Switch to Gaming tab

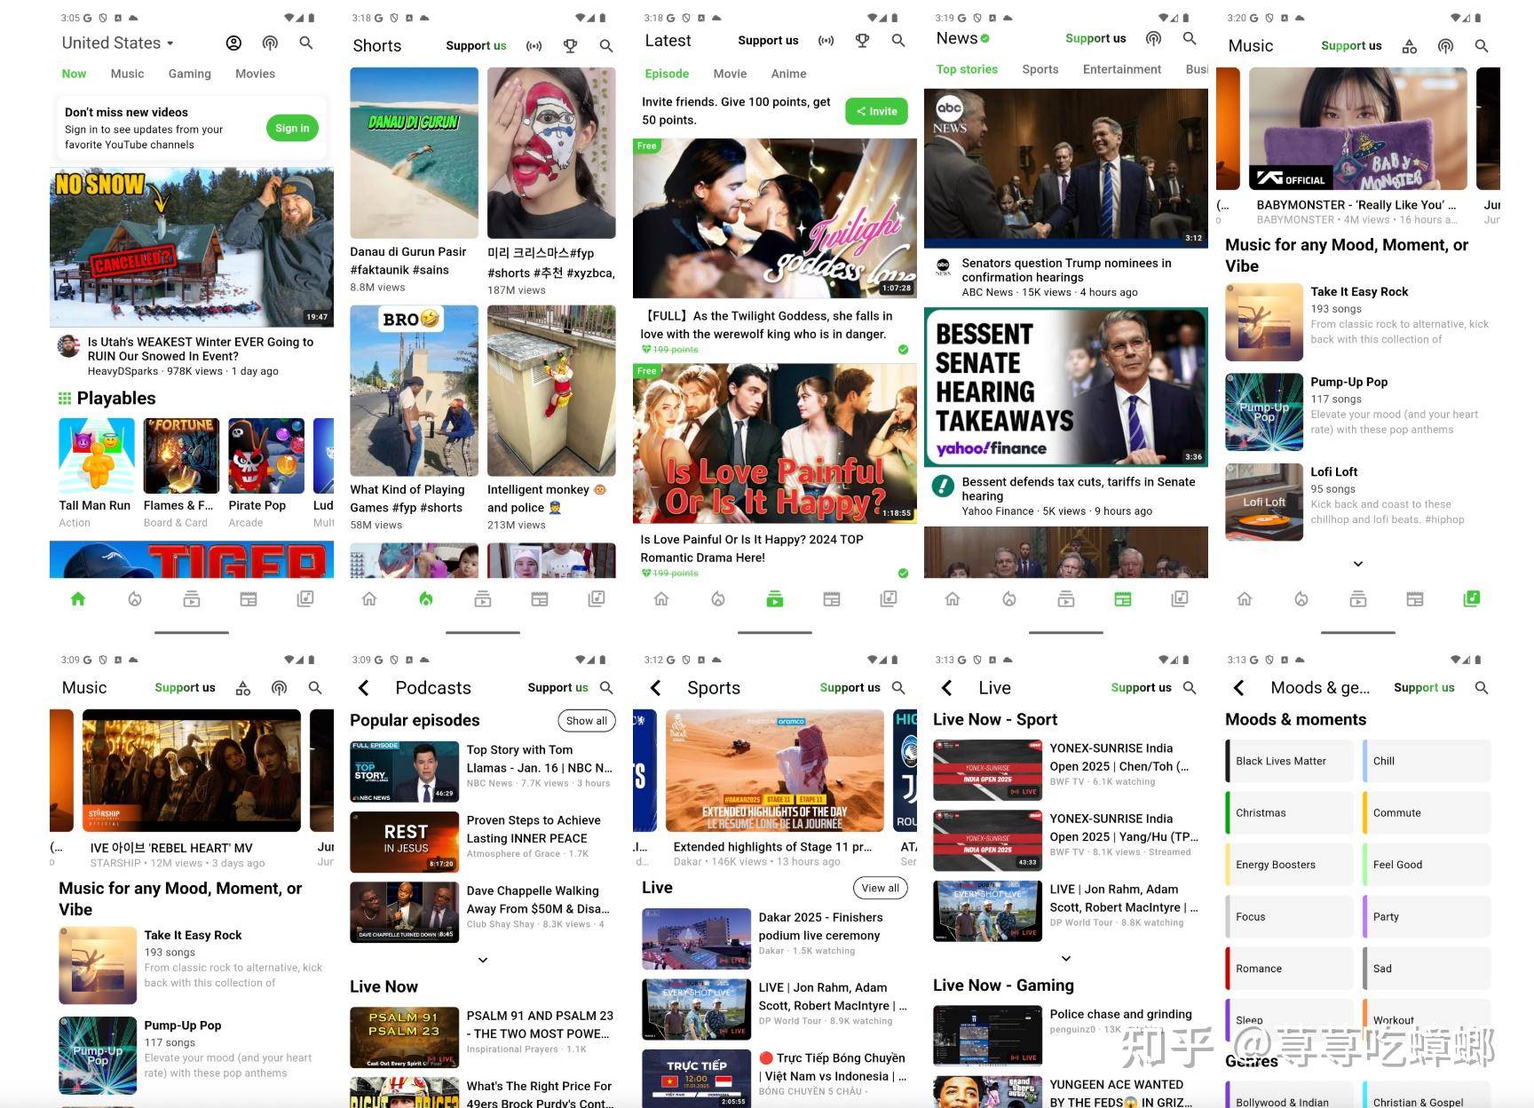[190, 74]
